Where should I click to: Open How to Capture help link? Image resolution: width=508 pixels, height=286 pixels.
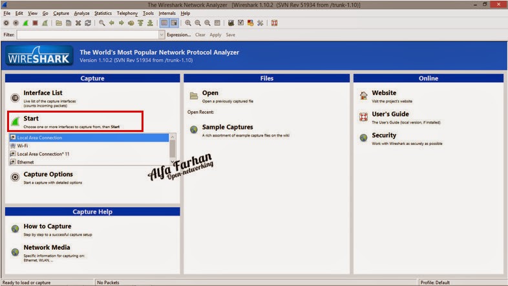[47, 226]
